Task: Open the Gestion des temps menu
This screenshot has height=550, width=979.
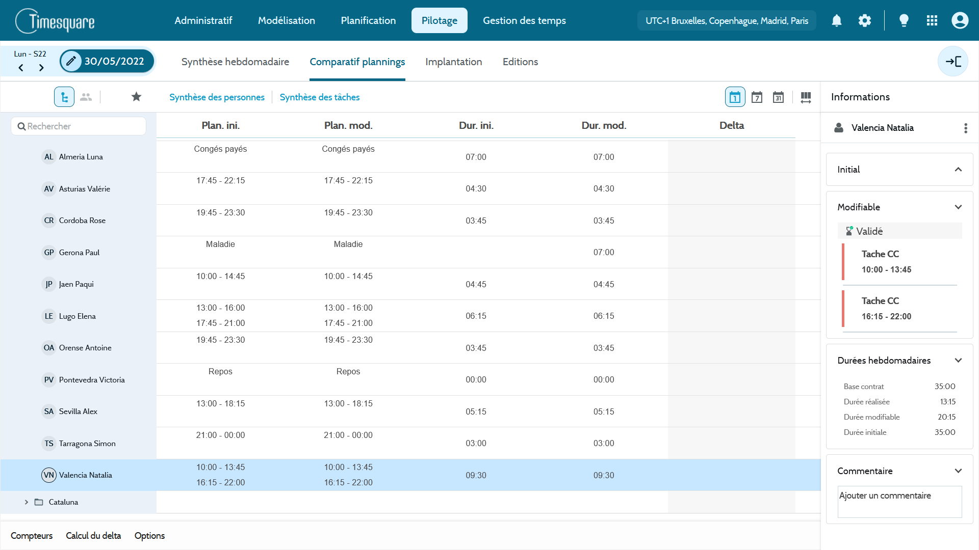Action: [524, 20]
